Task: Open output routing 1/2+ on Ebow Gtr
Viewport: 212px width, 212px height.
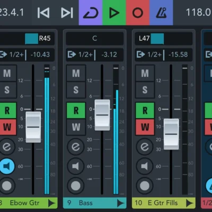Action: click(12, 55)
